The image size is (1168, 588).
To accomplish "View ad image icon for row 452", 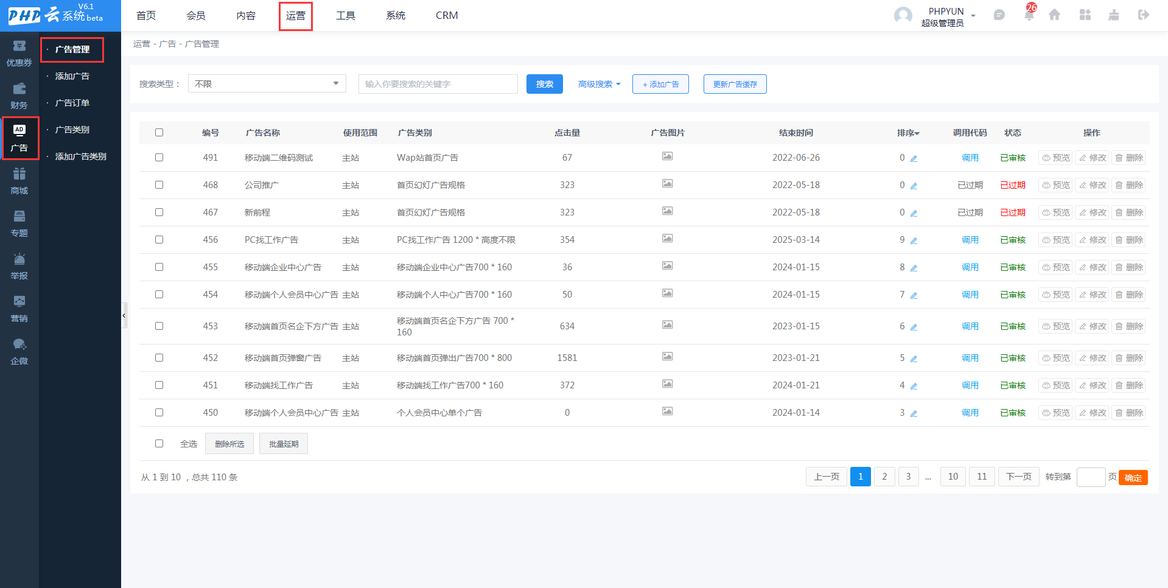I will pos(668,357).
